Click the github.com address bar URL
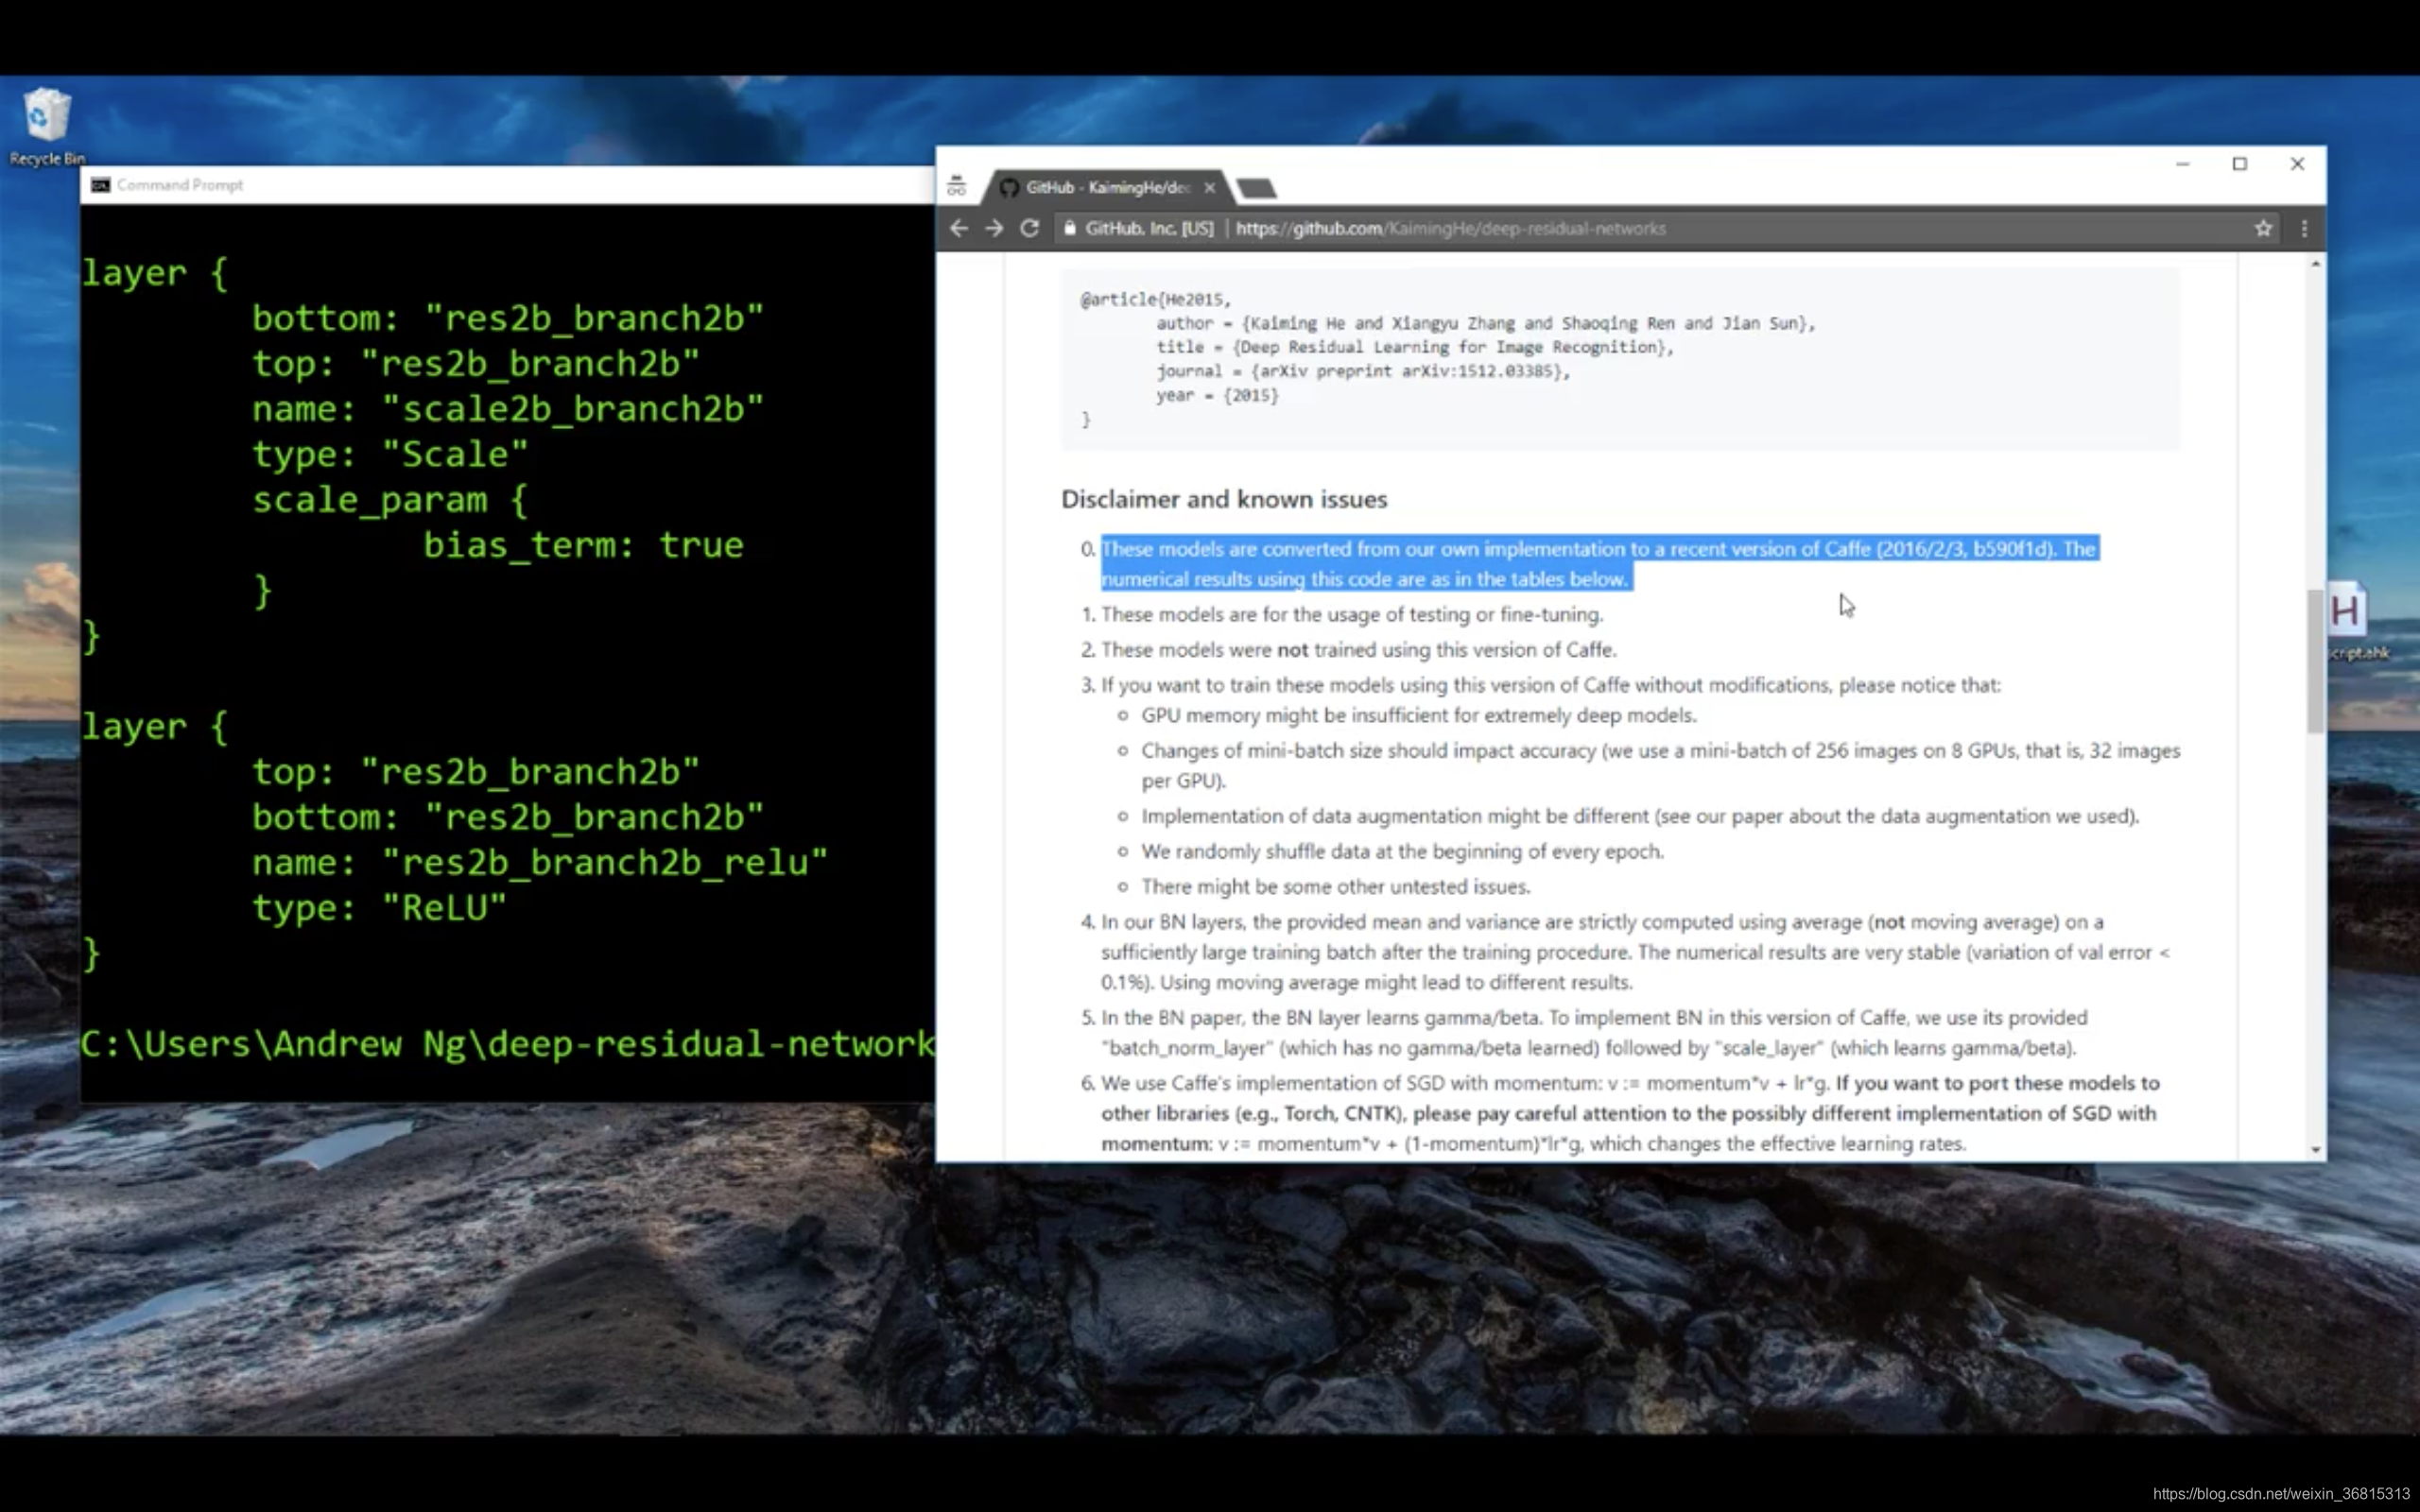Image resolution: width=2420 pixels, height=1512 pixels. 1450,228
